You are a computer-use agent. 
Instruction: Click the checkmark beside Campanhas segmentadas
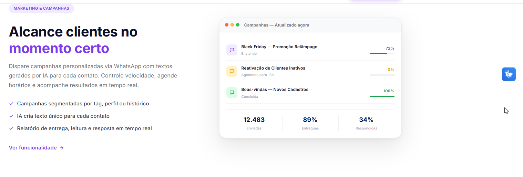coord(11,103)
